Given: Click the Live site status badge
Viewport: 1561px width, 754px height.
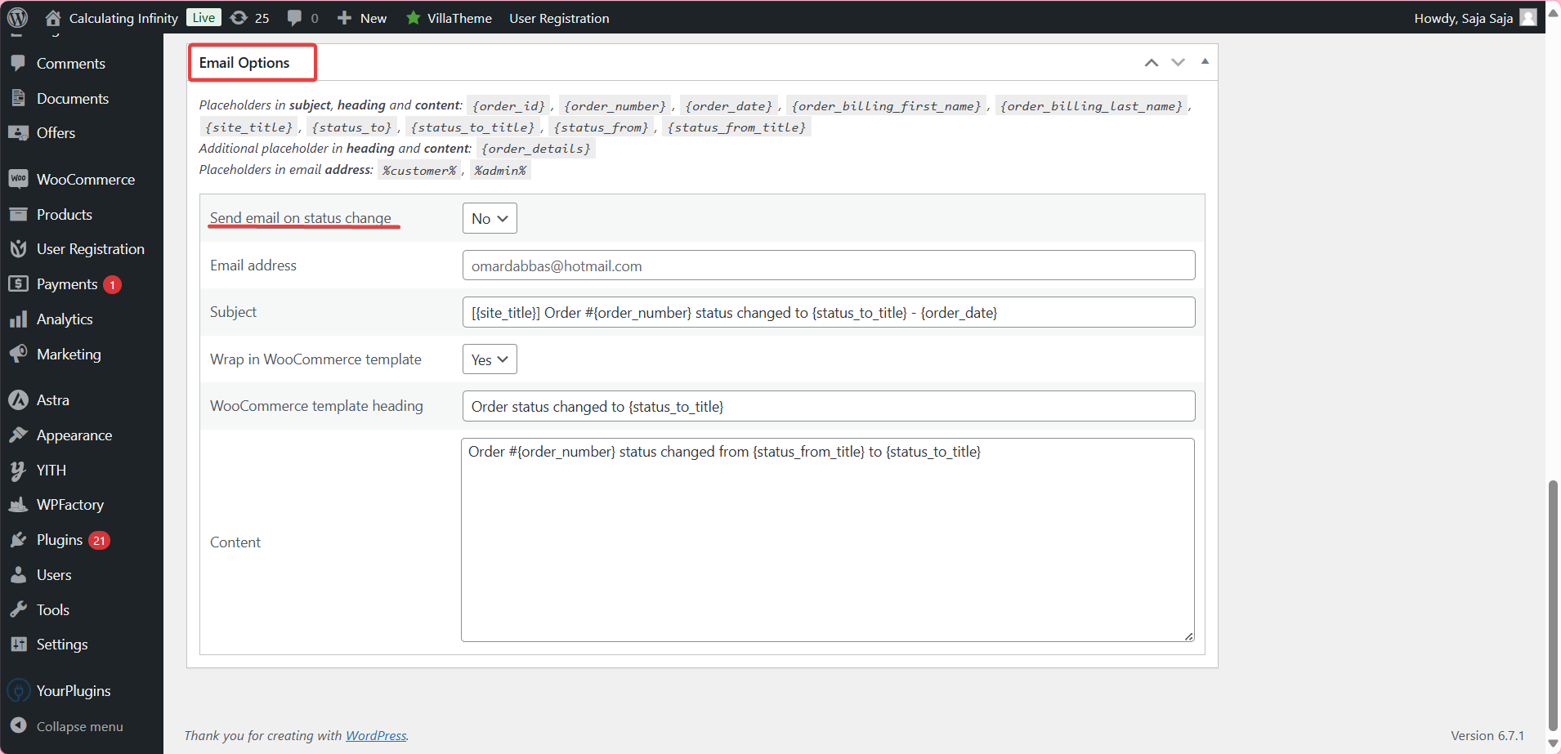Looking at the screenshot, I should tap(204, 18).
